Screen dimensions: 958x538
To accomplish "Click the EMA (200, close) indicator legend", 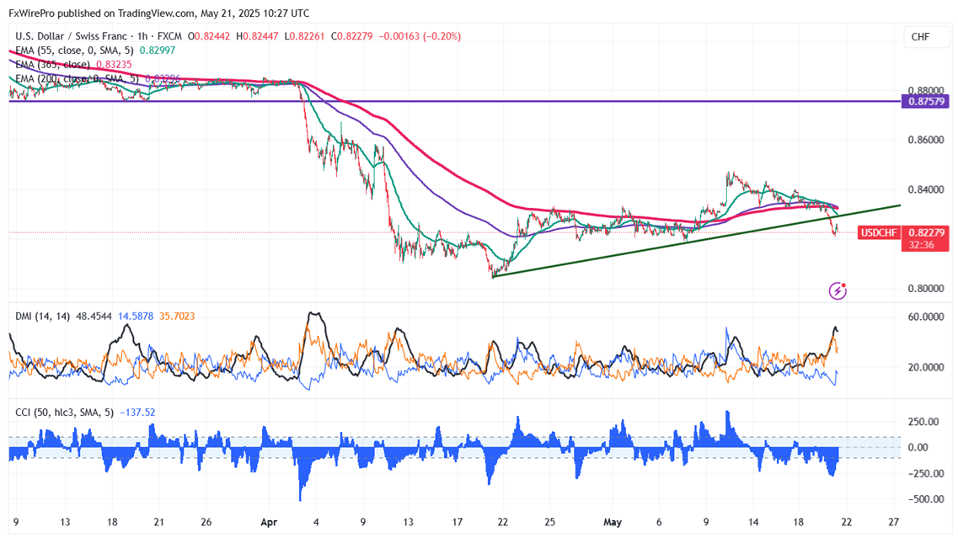I will coord(77,79).
